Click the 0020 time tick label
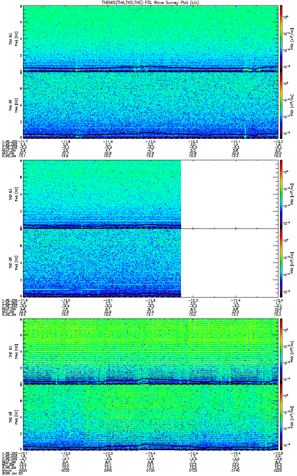This screenshot has width=297, height=476. coord(66,470)
